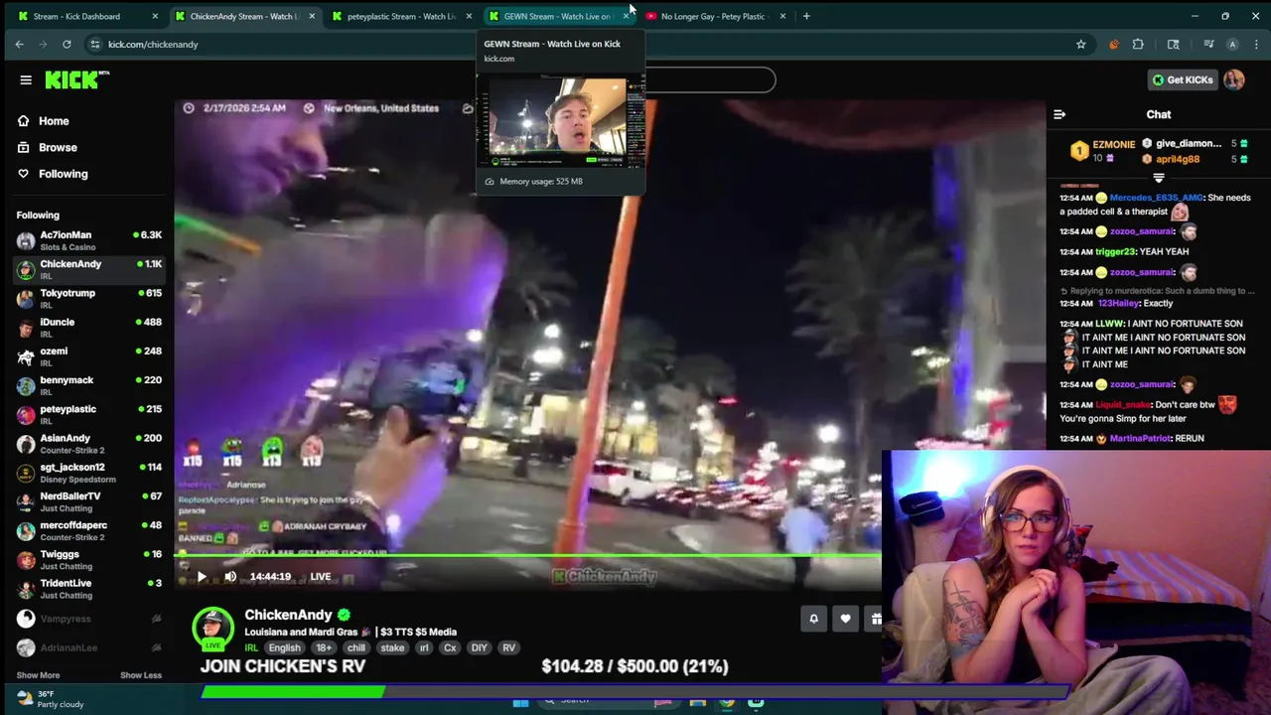Select the DIY tag
The height and width of the screenshot is (715, 1271).
click(479, 647)
